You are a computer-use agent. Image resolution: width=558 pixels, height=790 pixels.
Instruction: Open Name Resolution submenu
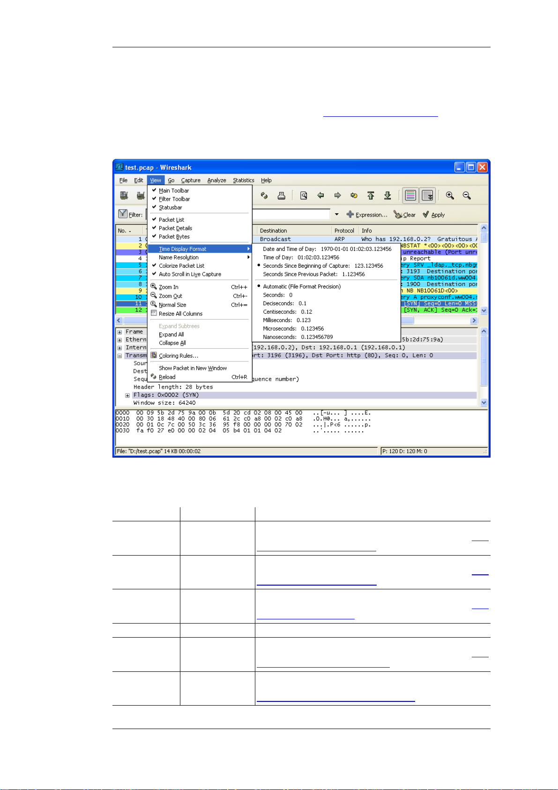point(199,257)
